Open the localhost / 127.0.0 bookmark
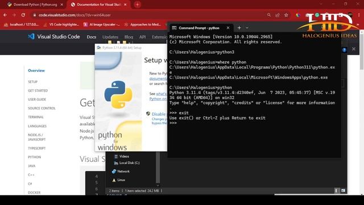The height and width of the screenshot is (205, 364). (x=22, y=24)
